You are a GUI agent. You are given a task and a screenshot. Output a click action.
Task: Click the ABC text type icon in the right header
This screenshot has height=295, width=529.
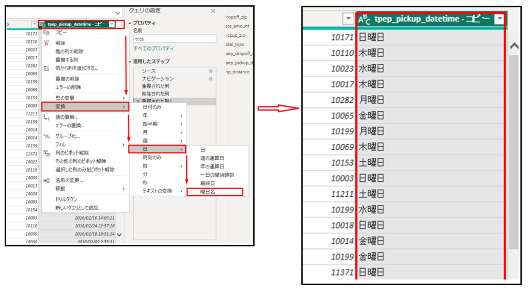click(x=364, y=20)
